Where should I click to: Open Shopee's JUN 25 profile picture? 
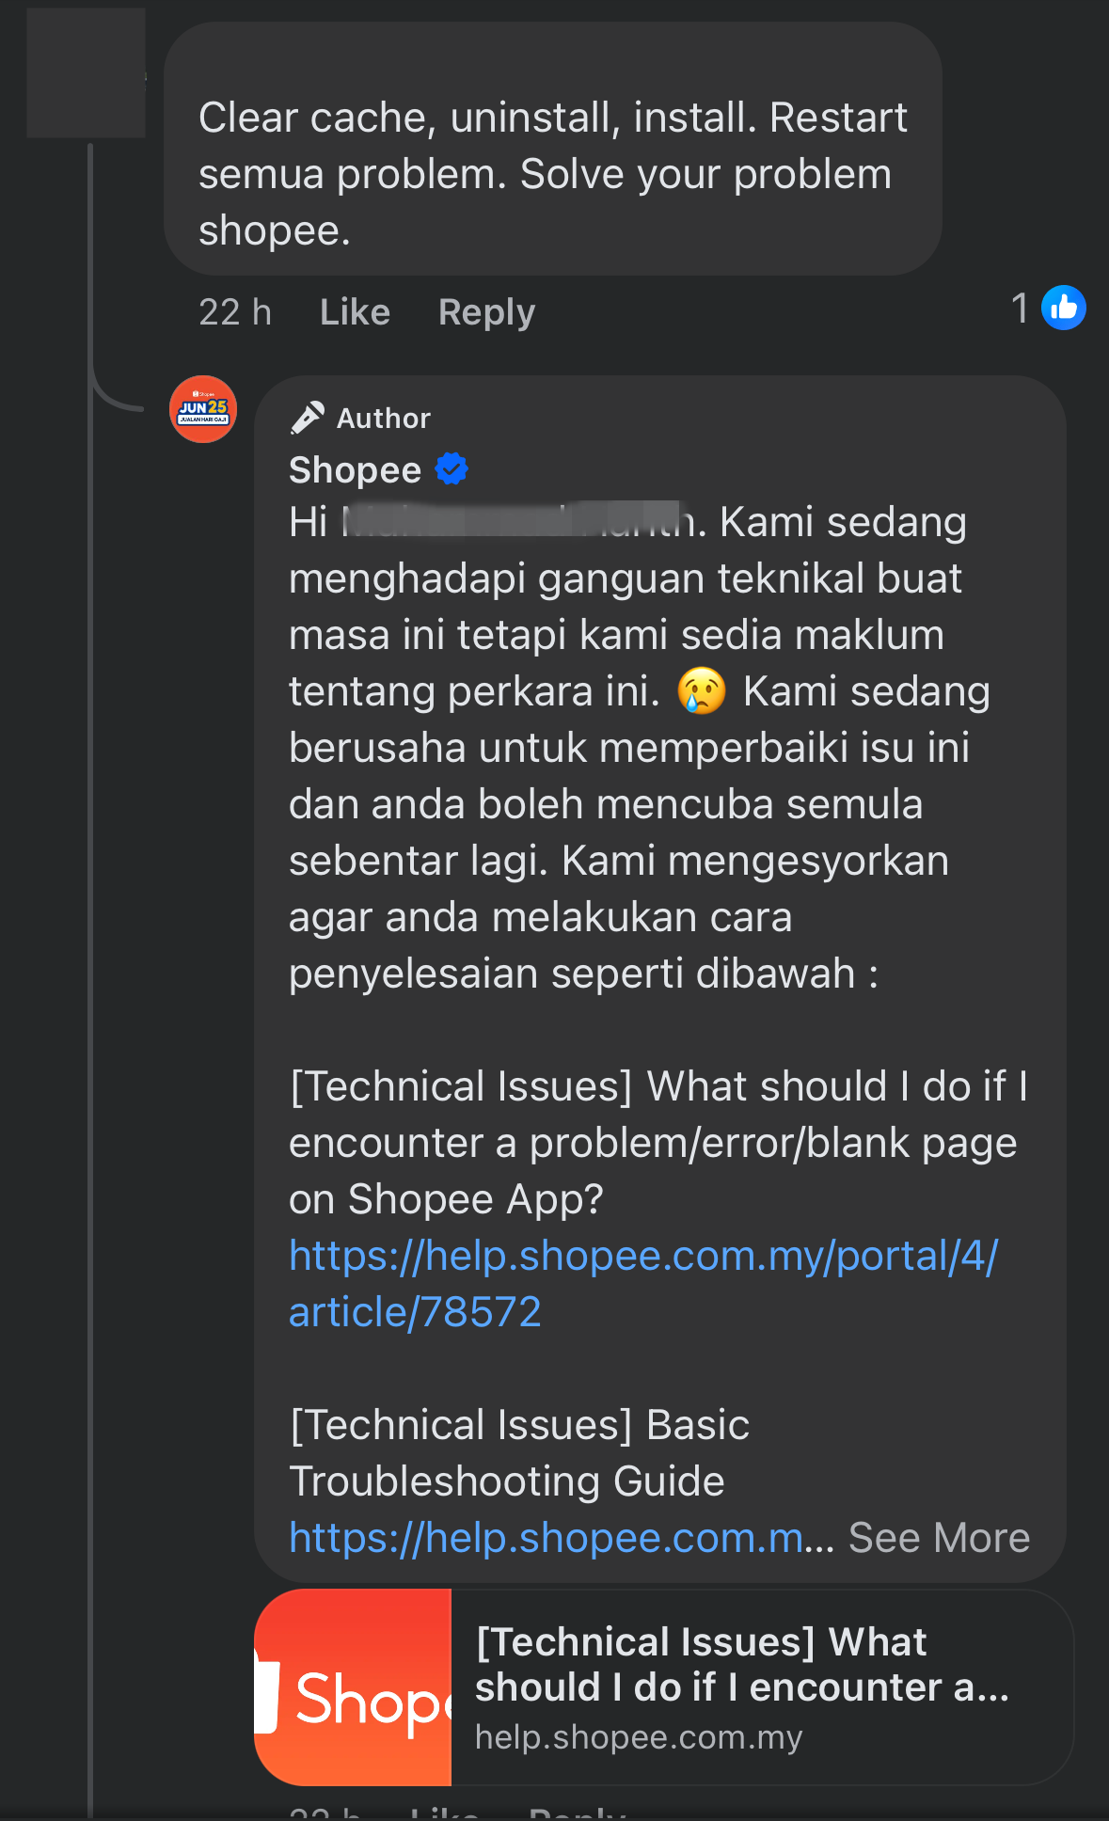[203, 409]
